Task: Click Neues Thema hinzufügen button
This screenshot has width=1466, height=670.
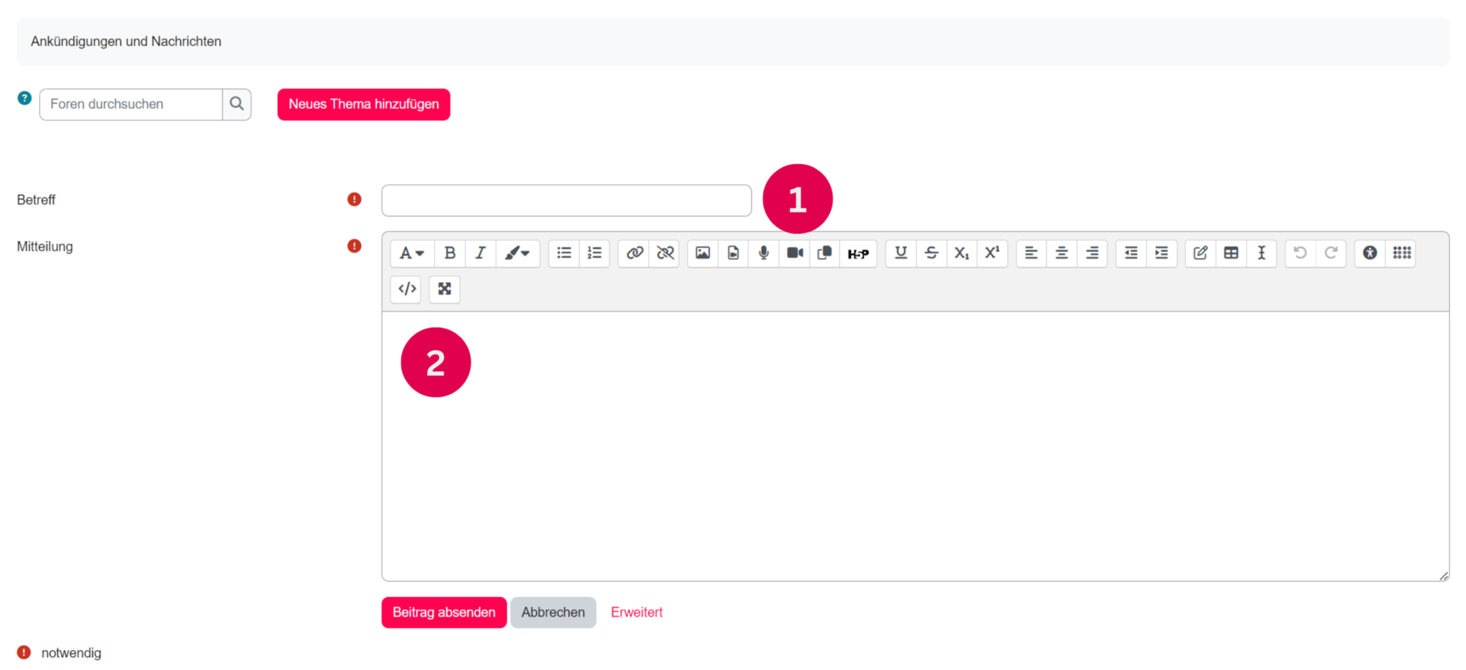Action: click(x=363, y=104)
